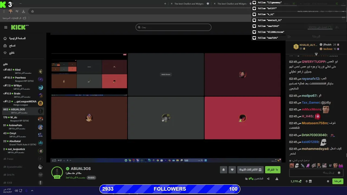This screenshot has width=347, height=195.
Task: Open chat settings gear icon
Action: (328, 181)
